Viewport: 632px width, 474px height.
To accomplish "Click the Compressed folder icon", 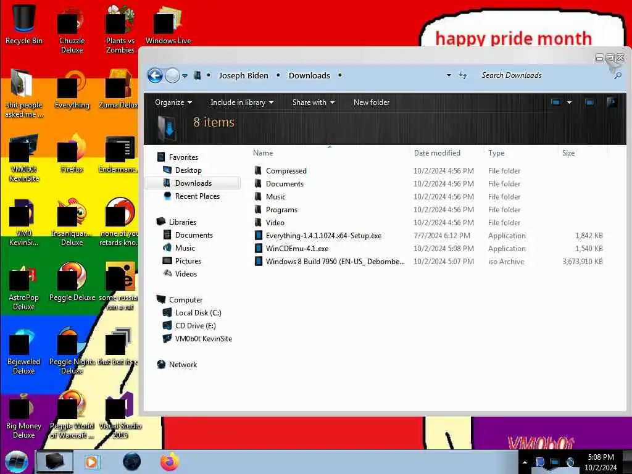I will click(259, 170).
